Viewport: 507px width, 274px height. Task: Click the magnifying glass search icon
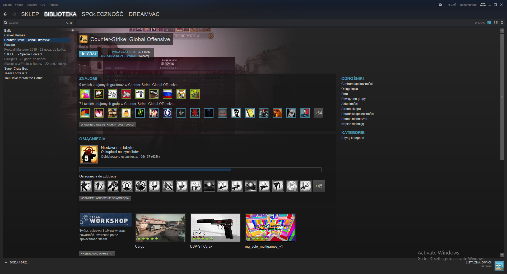[6, 23]
